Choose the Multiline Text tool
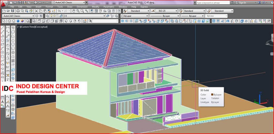The height and width of the screenshot is (134, 274). pos(3,102)
